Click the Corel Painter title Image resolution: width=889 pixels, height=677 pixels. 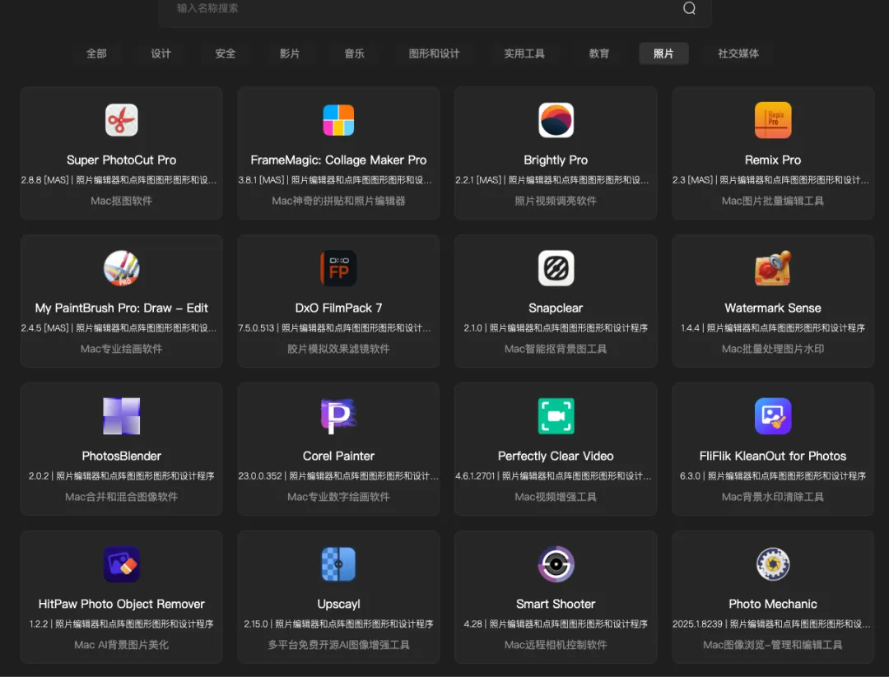[338, 456]
